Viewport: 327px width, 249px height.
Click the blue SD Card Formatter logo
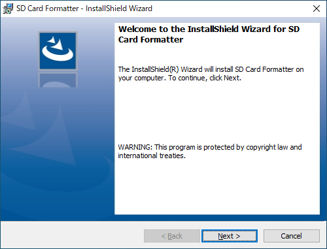pyautogui.click(x=58, y=51)
